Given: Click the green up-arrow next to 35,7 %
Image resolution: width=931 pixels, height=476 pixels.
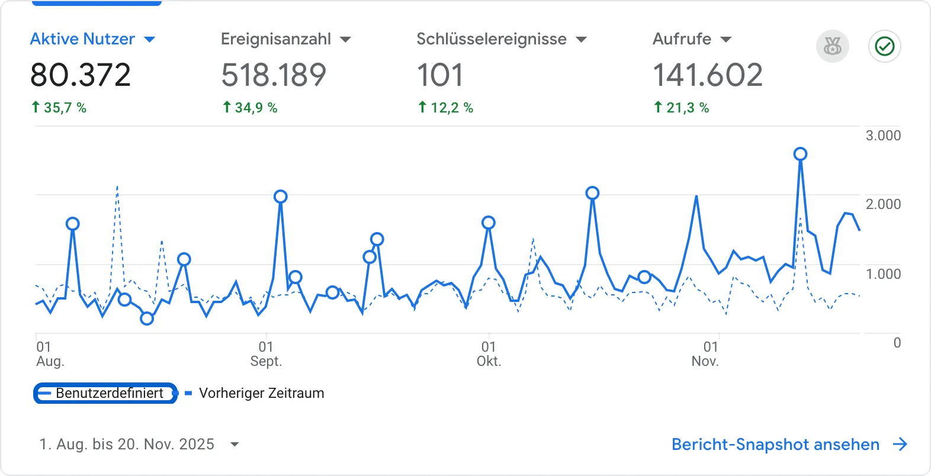Looking at the screenshot, I should (36, 107).
